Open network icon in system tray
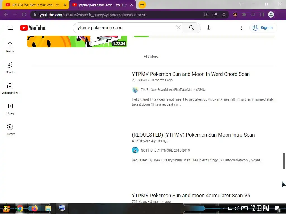The height and width of the screenshot is (214, 286). pos(230,208)
